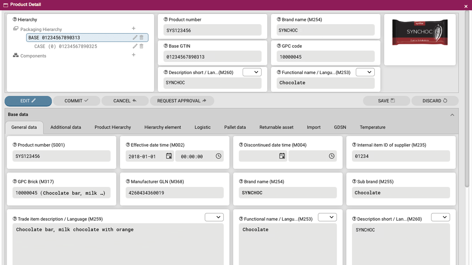Delete the BASE 01234567890313 hierarchy row
The width and height of the screenshot is (472, 265).
tap(142, 38)
